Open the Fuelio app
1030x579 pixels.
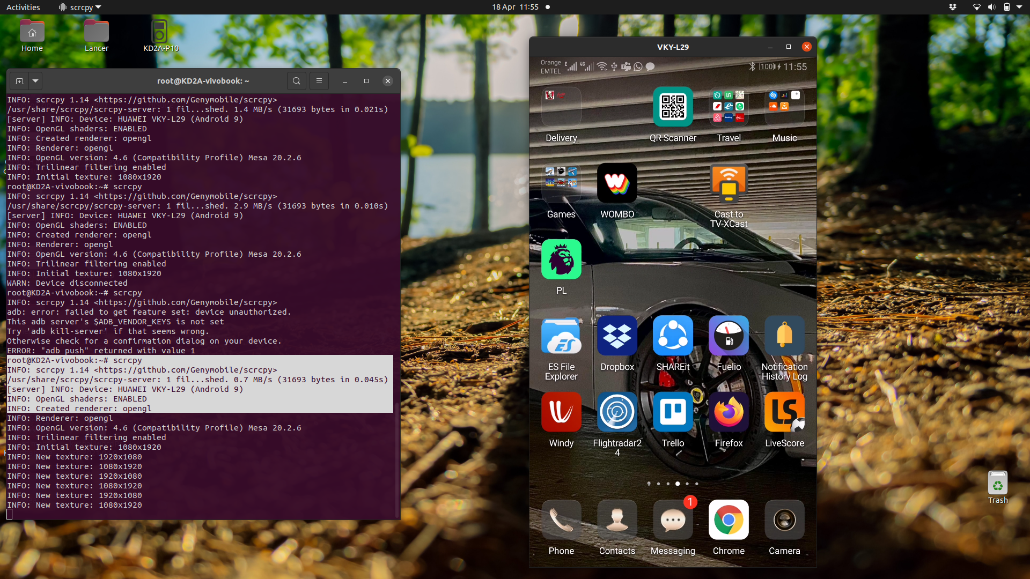pyautogui.click(x=729, y=336)
